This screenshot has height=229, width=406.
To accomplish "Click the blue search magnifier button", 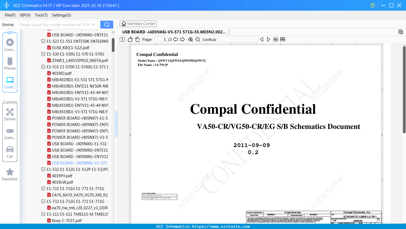I will (x=107, y=25).
